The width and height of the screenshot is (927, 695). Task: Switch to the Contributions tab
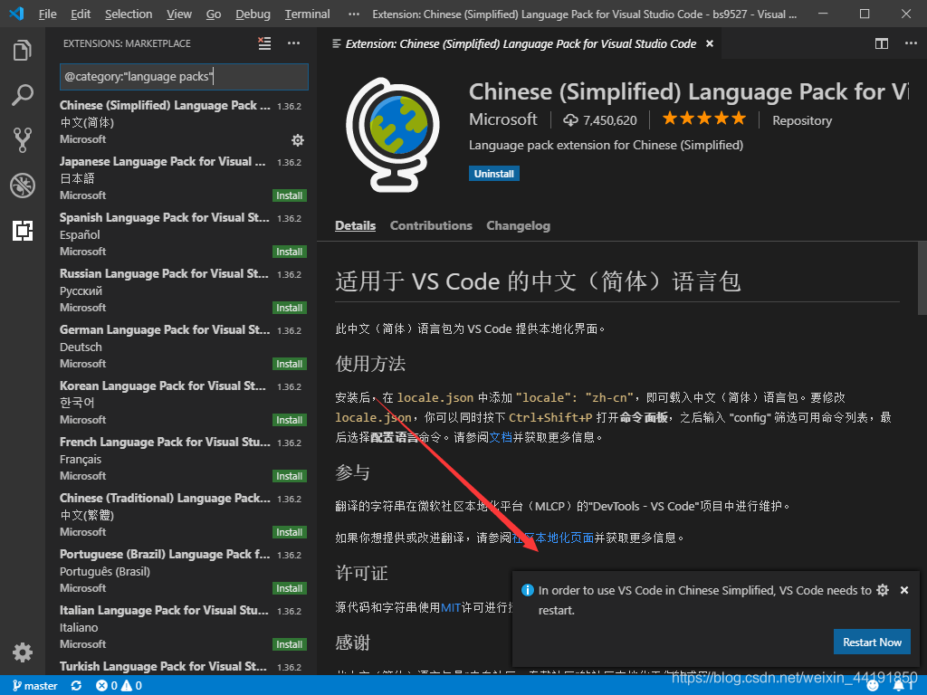[431, 225]
